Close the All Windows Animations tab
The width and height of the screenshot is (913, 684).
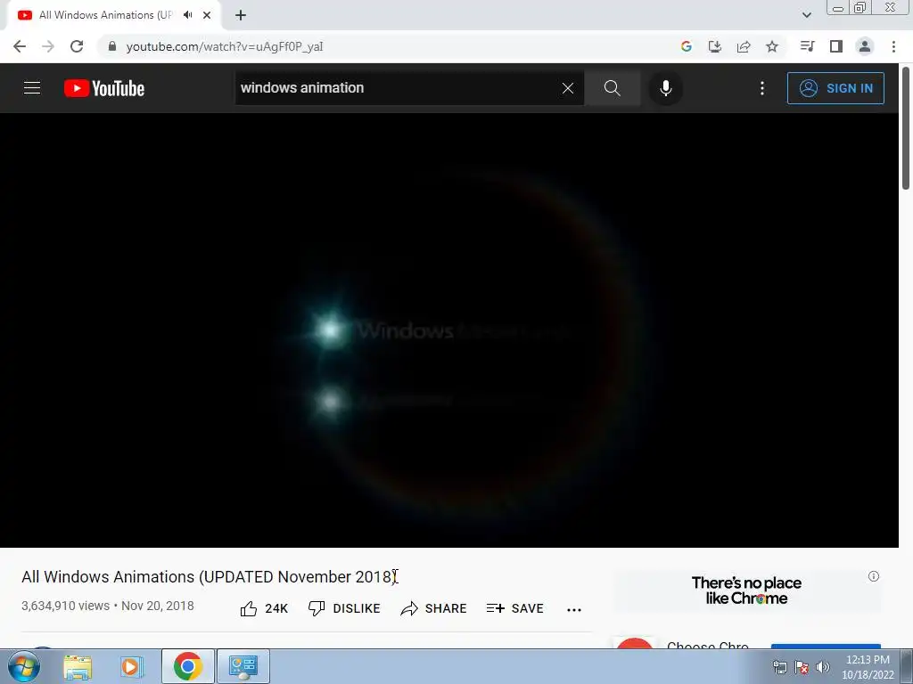[x=207, y=15]
